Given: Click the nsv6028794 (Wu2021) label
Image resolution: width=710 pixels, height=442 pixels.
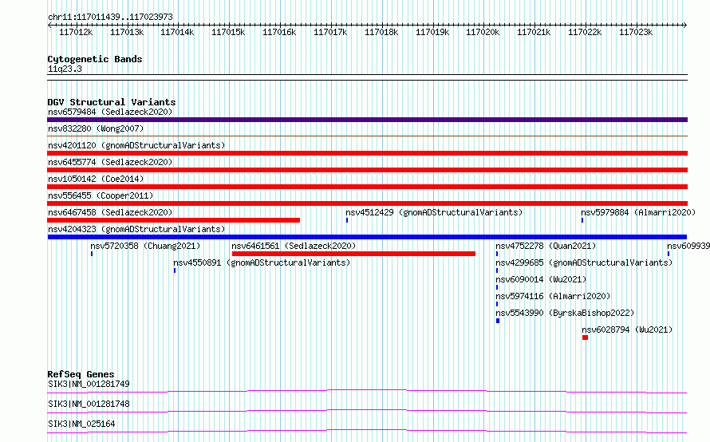Looking at the screenshot, I should tap(627, 330).
